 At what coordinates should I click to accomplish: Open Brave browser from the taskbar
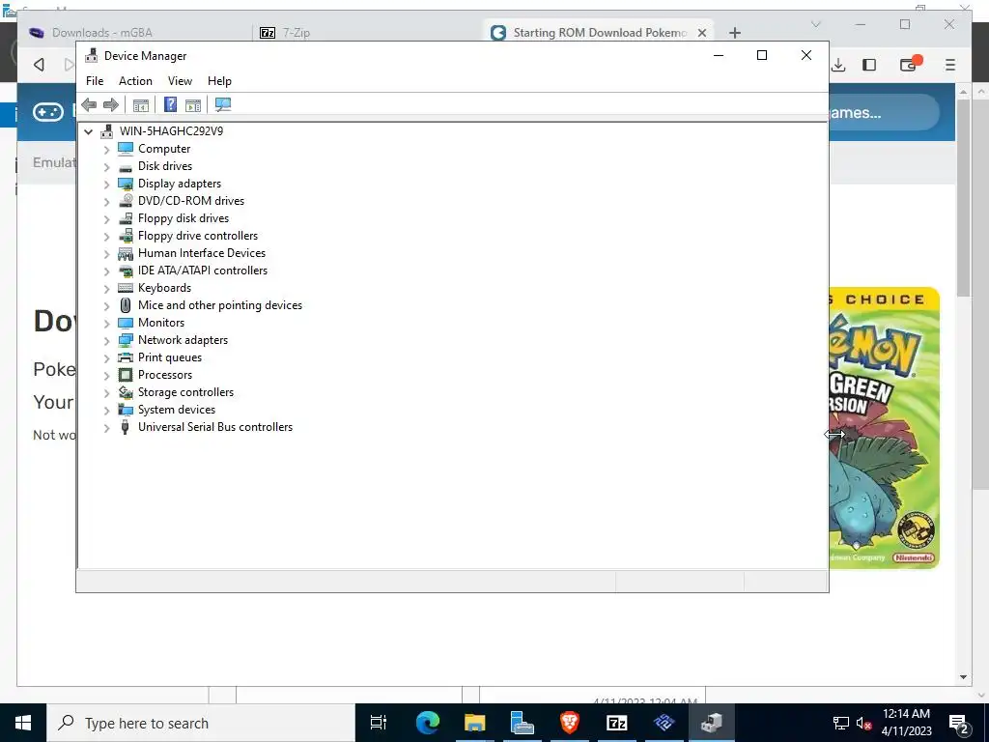pos(570,723)
